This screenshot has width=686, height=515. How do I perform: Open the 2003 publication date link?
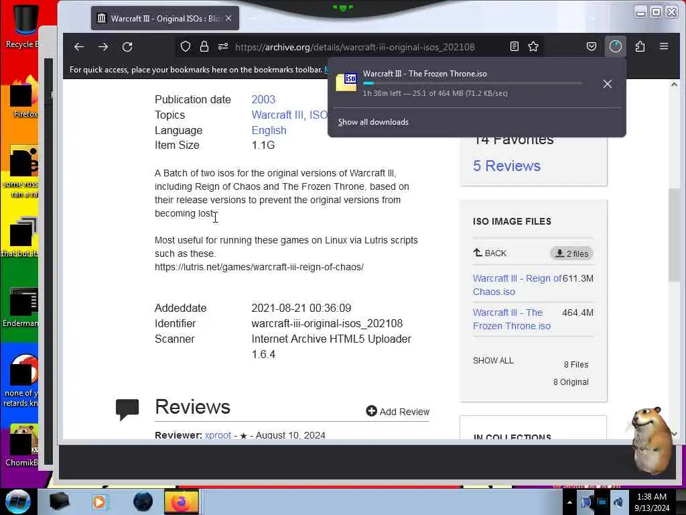tap(263, 99)
